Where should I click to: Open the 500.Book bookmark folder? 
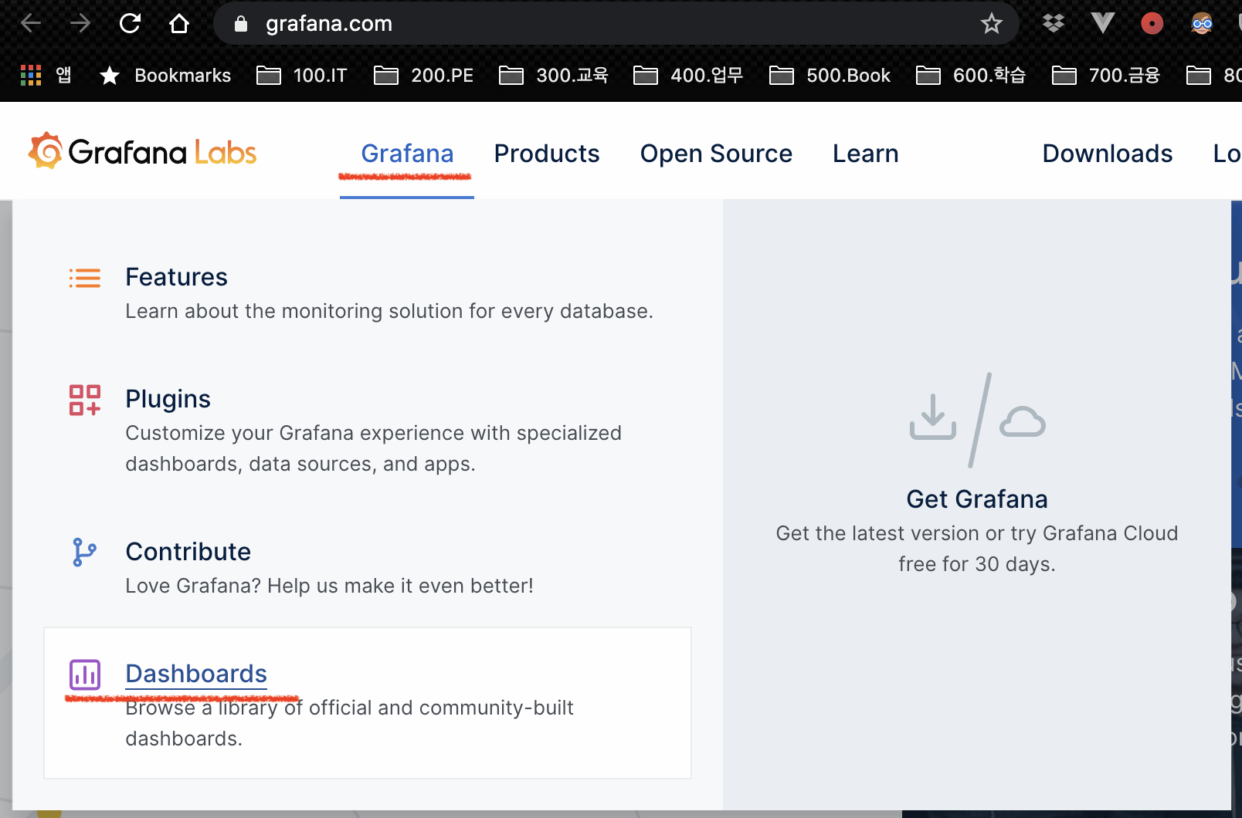(x=830, y=76)
